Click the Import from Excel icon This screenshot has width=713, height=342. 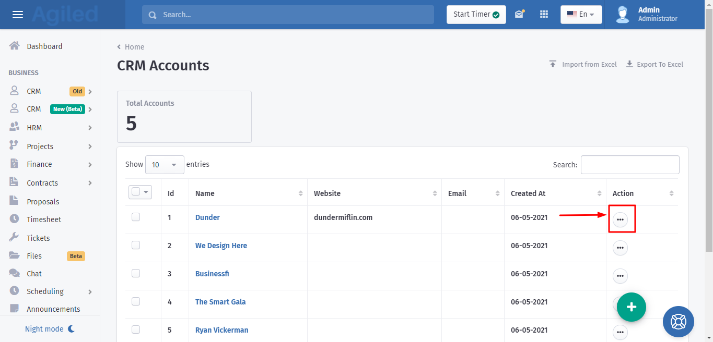coord(553,64)
